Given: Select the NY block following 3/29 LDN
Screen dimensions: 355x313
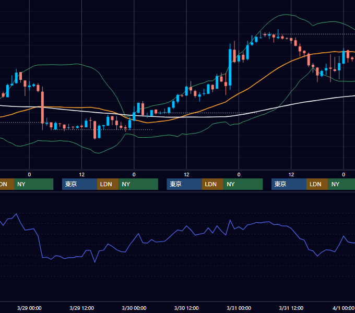Looking at the screenshot, I should tap(138, 184).
